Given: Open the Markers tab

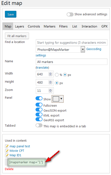Looking at the screenshot, I should tap(49, 27).
